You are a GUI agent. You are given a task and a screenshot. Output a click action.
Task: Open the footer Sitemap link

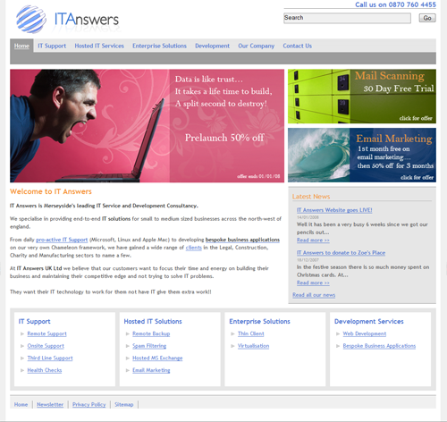click(x=124, y=405)
